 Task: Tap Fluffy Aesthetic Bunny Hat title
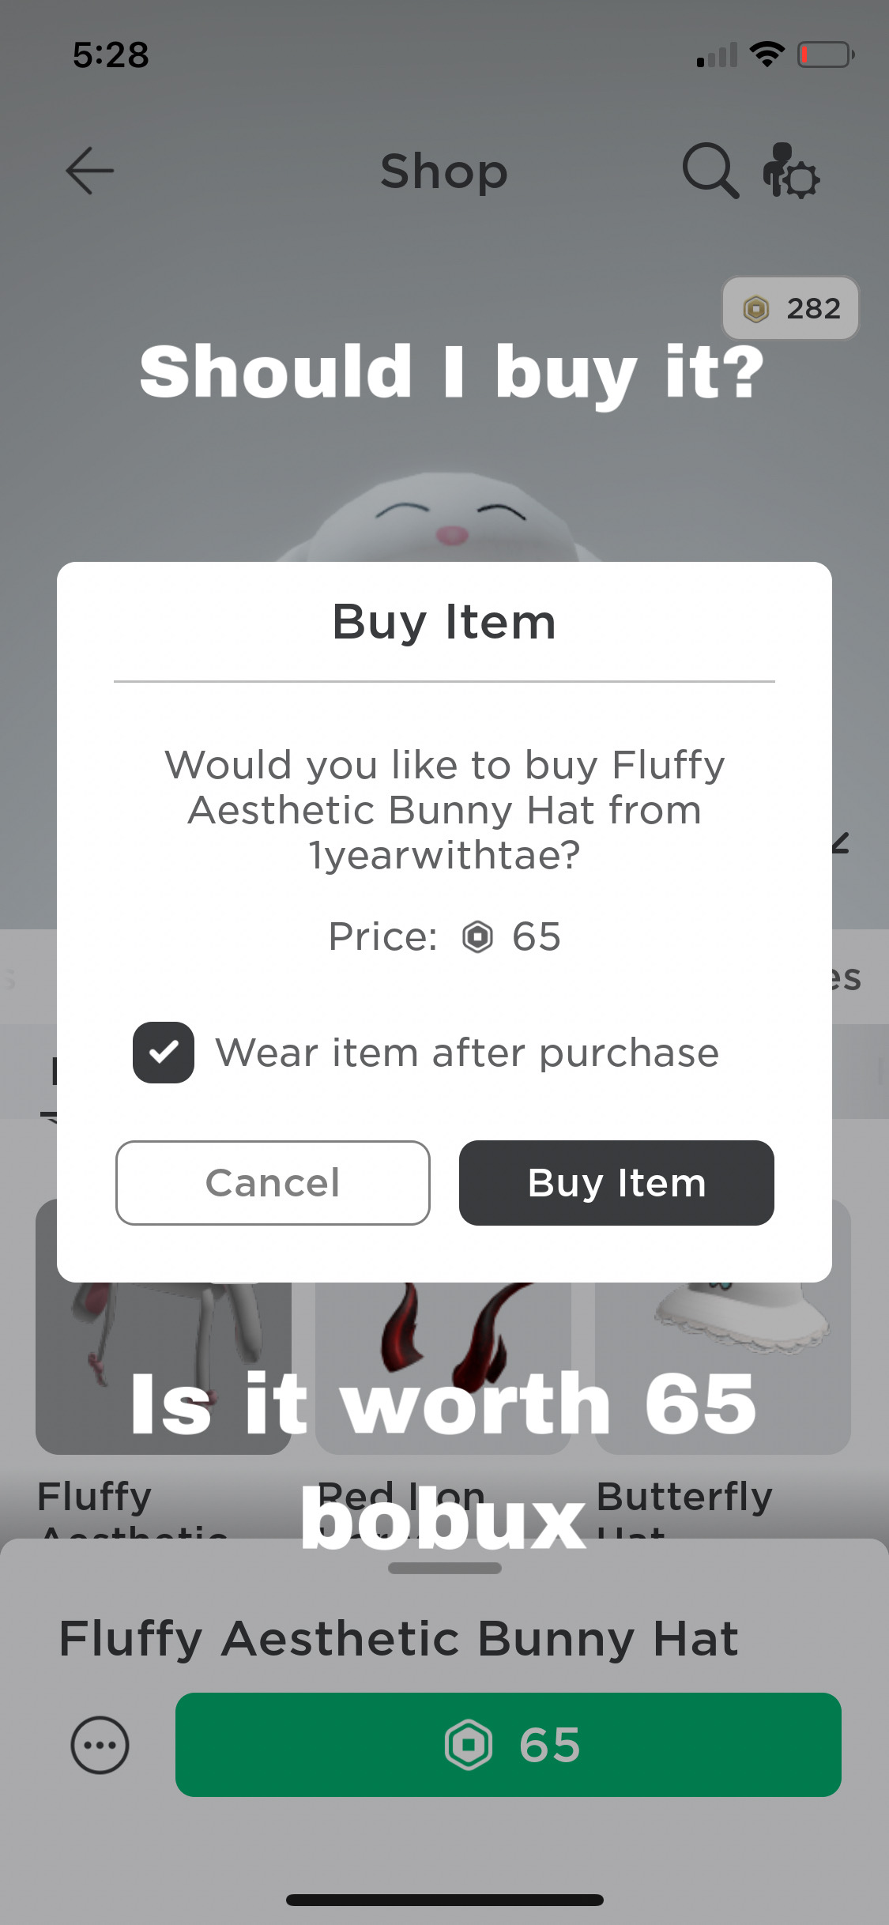pyautogui.click(x=399, y=1639)
